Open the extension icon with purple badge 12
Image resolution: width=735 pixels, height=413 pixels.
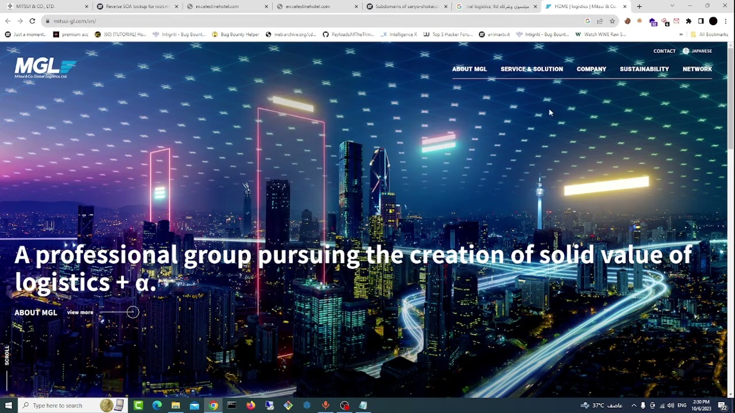pyautogui.click(x=653, y=22)
